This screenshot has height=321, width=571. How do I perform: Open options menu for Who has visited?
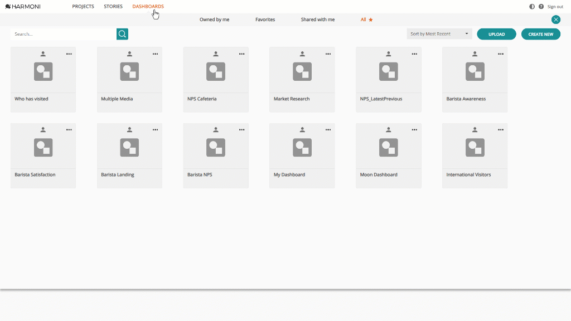[69, 54]
